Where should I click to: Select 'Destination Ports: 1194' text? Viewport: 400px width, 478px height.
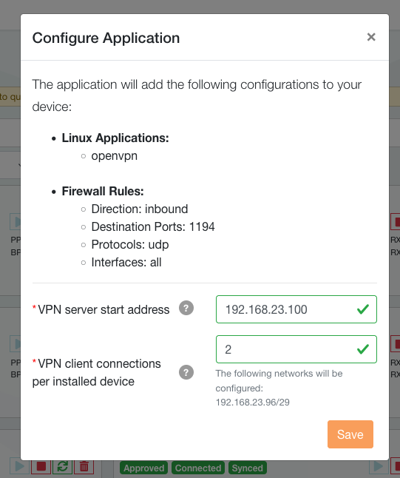153,227
